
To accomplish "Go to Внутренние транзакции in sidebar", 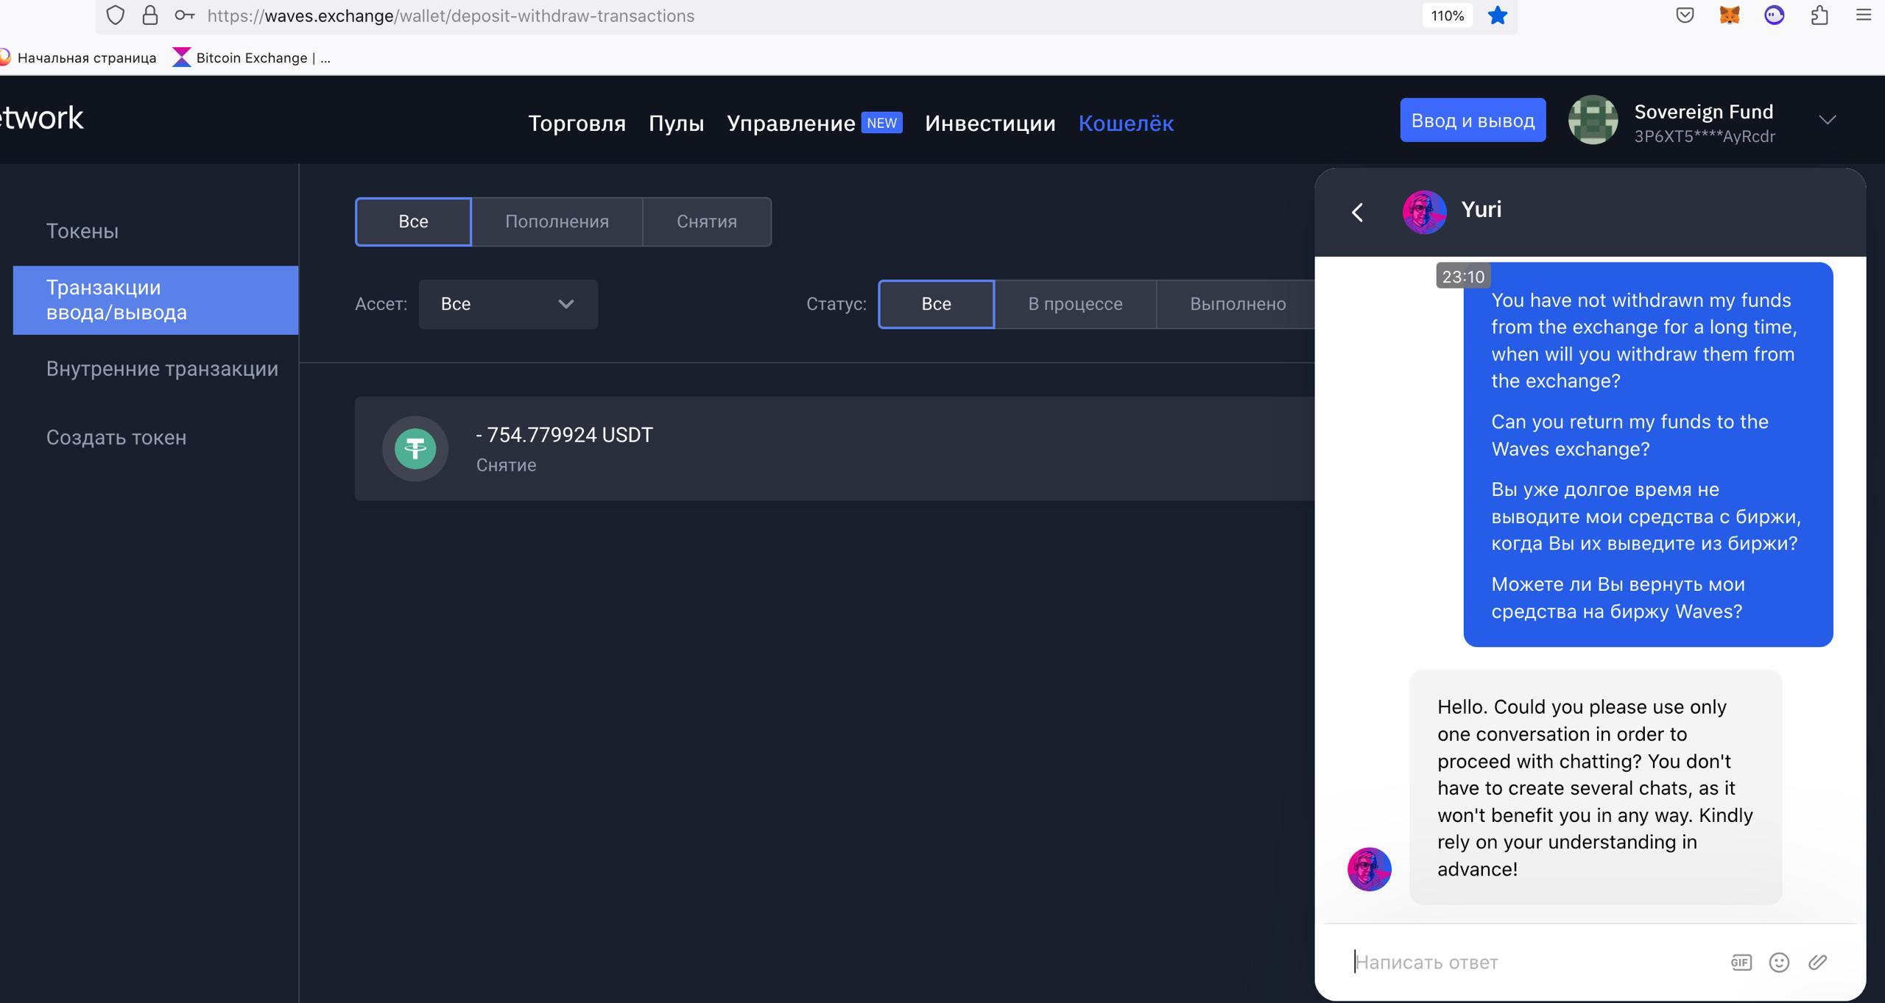I will pyautogui.click(x=162, y=369).
